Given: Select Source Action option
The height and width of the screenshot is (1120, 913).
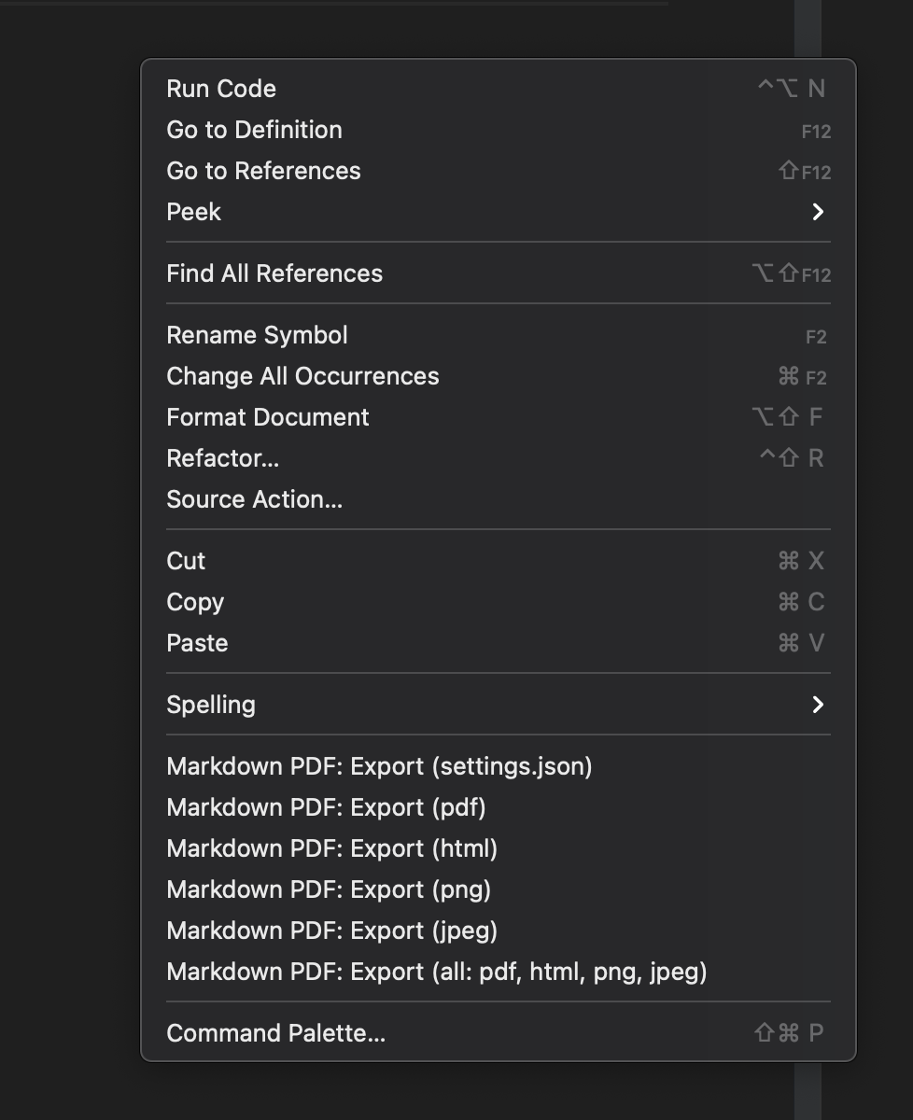Looking at the screenshot, I should click(253, 499).
